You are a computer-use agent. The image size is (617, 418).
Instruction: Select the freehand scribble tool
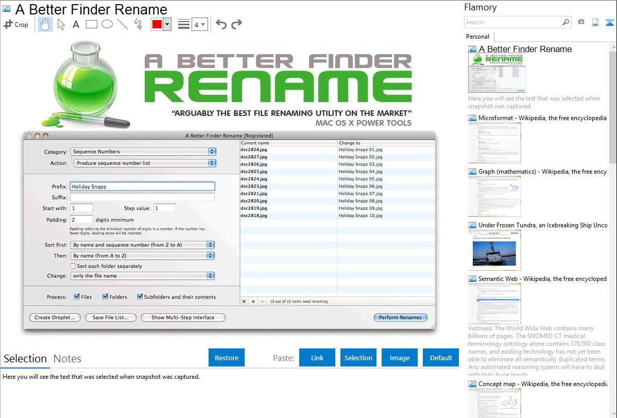tap(138, 24)
